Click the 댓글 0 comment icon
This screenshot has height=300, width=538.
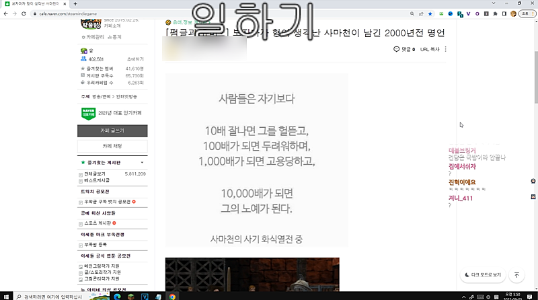click(x=404, y=49)
